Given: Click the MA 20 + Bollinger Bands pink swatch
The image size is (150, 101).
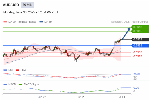Looking at the screenshot, I should click(x=5, y=22).
